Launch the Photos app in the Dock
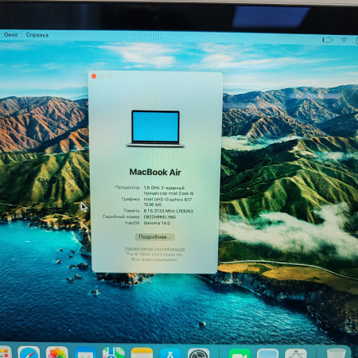This screenshot has height=358, width=358. coord(56,352)
